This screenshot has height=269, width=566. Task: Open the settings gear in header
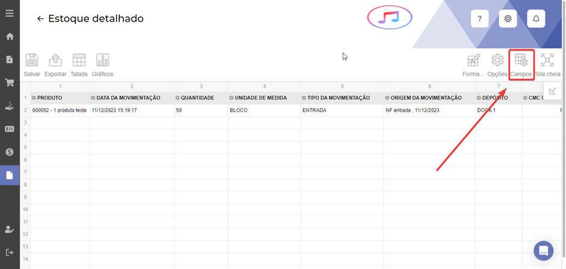coord(508,19)
